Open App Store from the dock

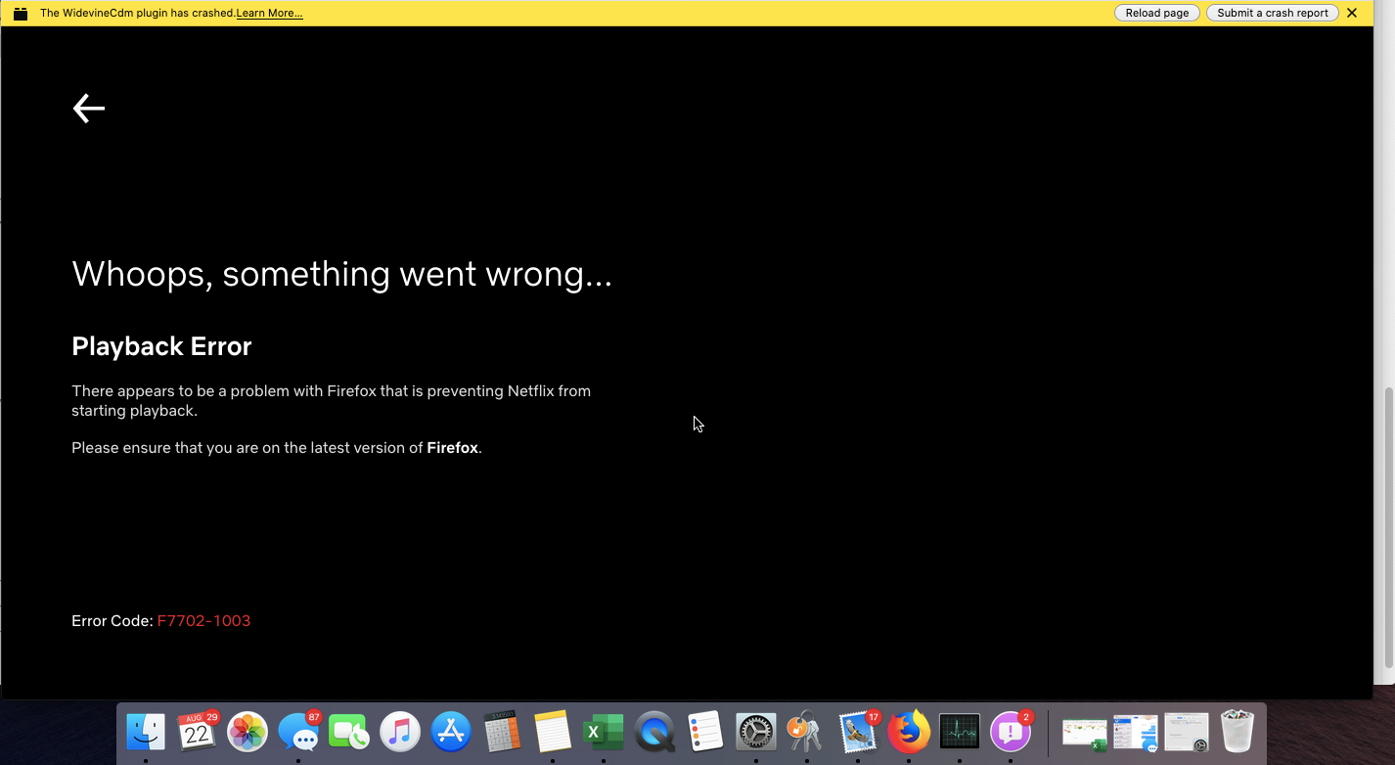[x=451, y=732]
